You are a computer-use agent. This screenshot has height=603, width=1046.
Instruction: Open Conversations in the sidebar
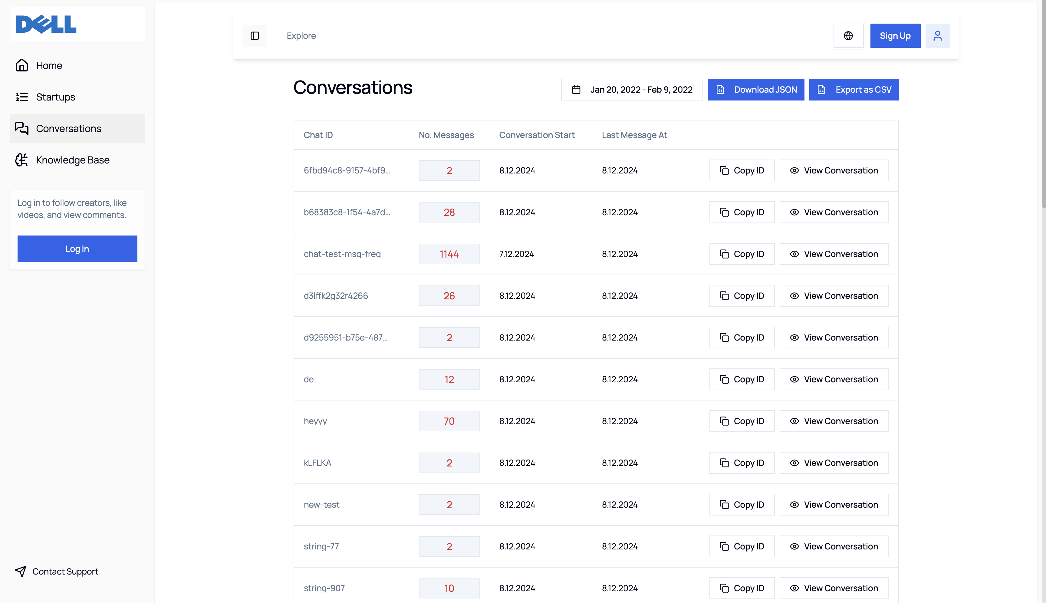click(69, 128)
